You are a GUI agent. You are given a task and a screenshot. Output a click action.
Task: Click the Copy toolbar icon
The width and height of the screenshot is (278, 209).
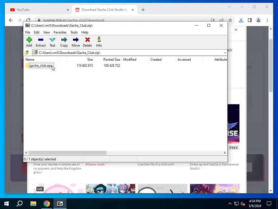point(64,40)
